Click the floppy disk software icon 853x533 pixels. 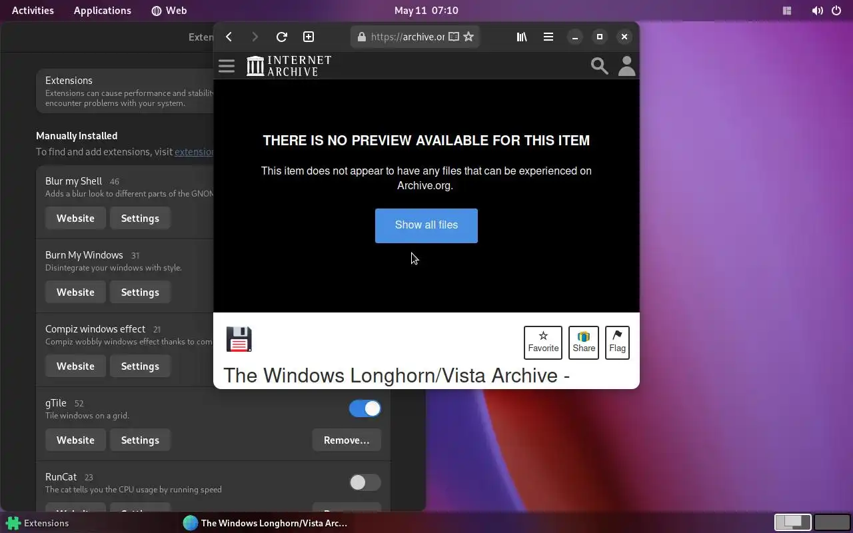pyautogui.click(x=239, y=339)
